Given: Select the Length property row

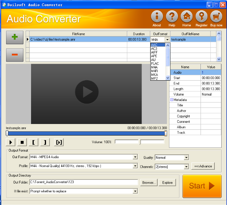Looking at the screenshot, I should (196, 89).
